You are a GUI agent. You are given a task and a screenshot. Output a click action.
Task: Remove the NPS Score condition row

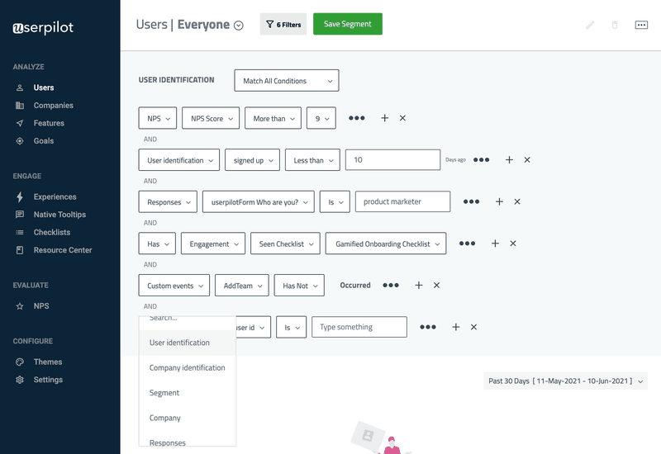(x=402, y=118)
